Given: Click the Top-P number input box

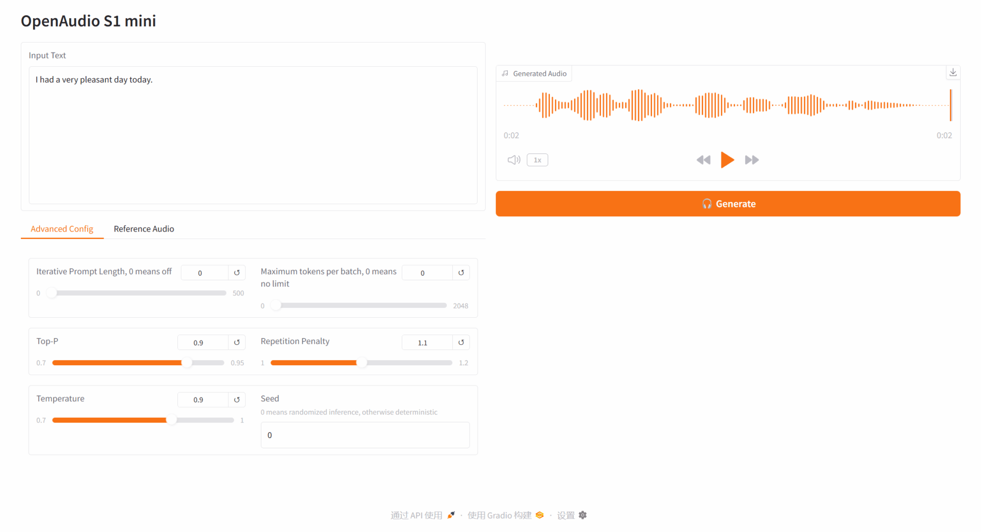Looking at the screenshot, I should pos(202,342).
